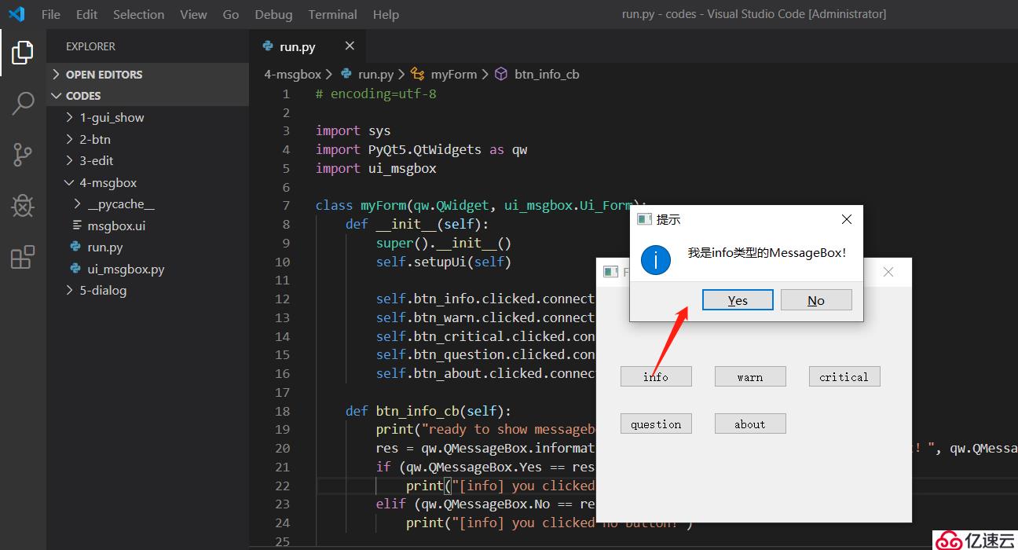Click 'import PyQt5.QtWidgets as qw' line
This screenshot has width=1018, height=550.
[x=422, y=149]
